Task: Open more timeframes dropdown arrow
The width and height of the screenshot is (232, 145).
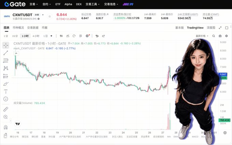Action: (51, 36)
